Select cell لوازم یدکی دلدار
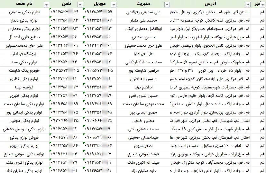266x173 pixels. 24,20
